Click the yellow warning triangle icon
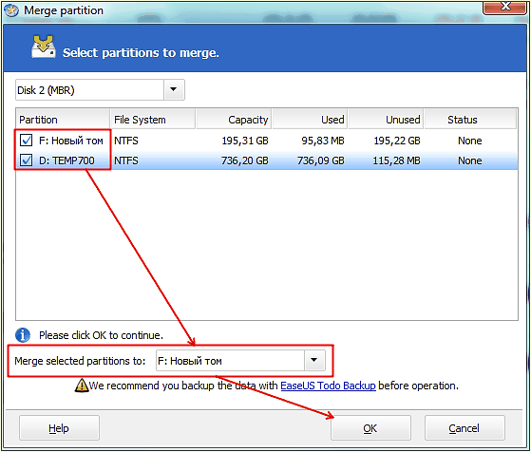Image resolution: width=531 pixels, height=452 pixels. tap(82, 385)
